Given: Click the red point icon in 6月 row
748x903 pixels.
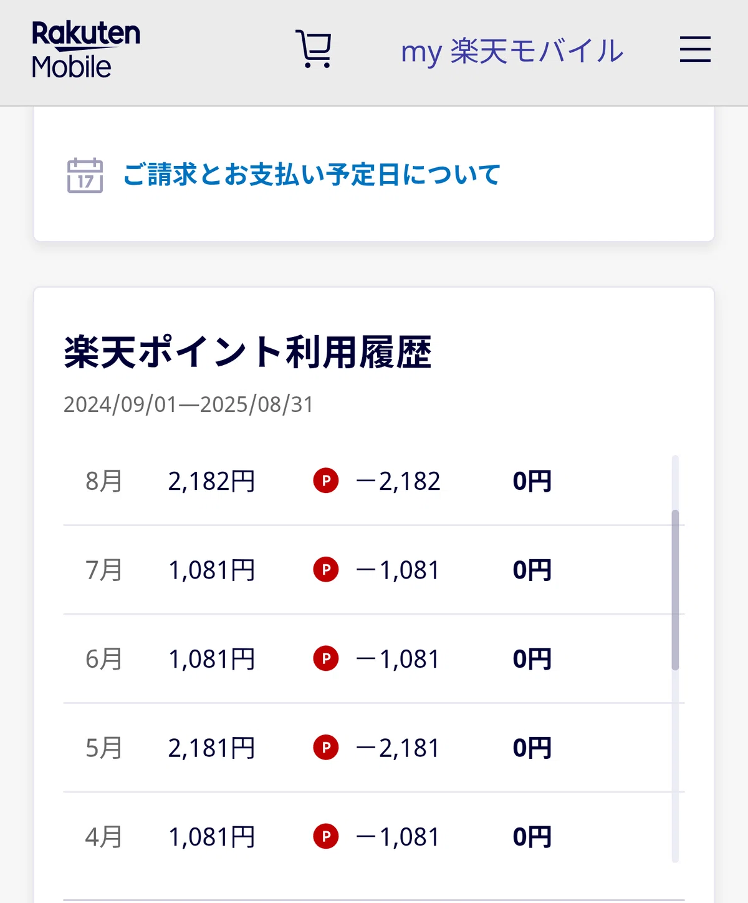Looking at the screenshot, I should point(326,659).
